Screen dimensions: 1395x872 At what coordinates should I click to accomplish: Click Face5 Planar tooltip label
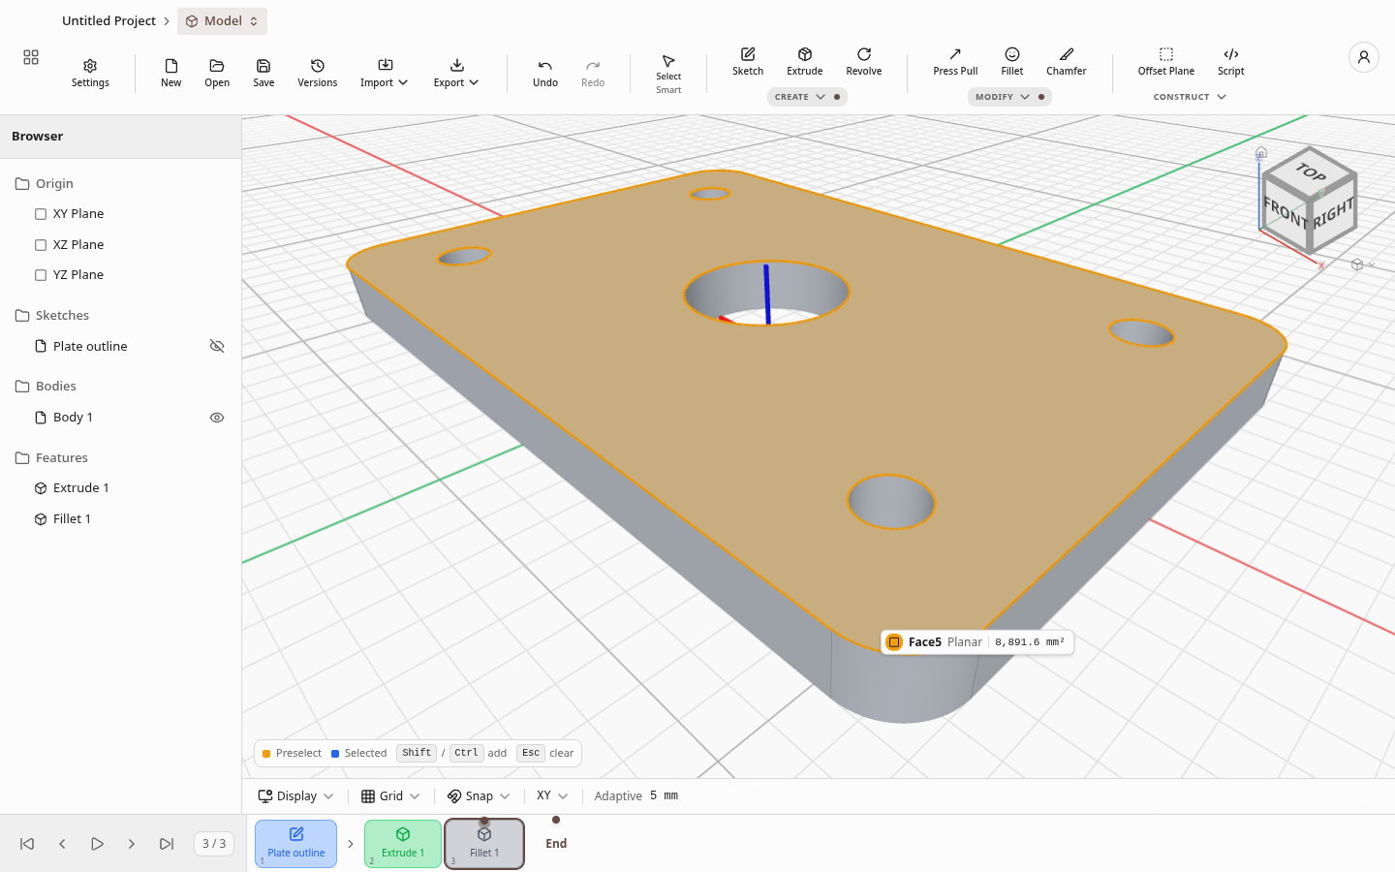coord(976,642)
